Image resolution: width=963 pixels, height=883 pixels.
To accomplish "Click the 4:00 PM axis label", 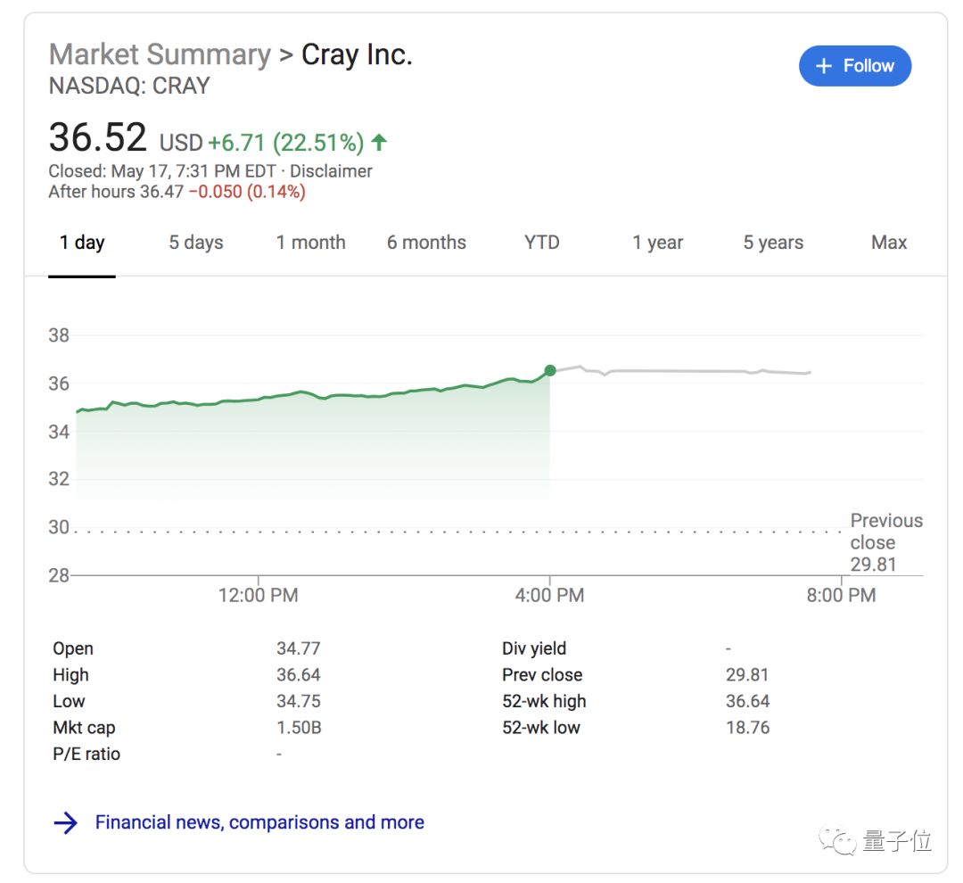I will point(549,595).
